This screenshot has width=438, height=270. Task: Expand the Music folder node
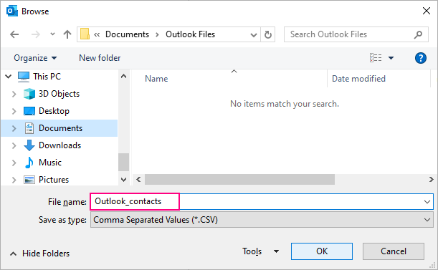point(14,163)
